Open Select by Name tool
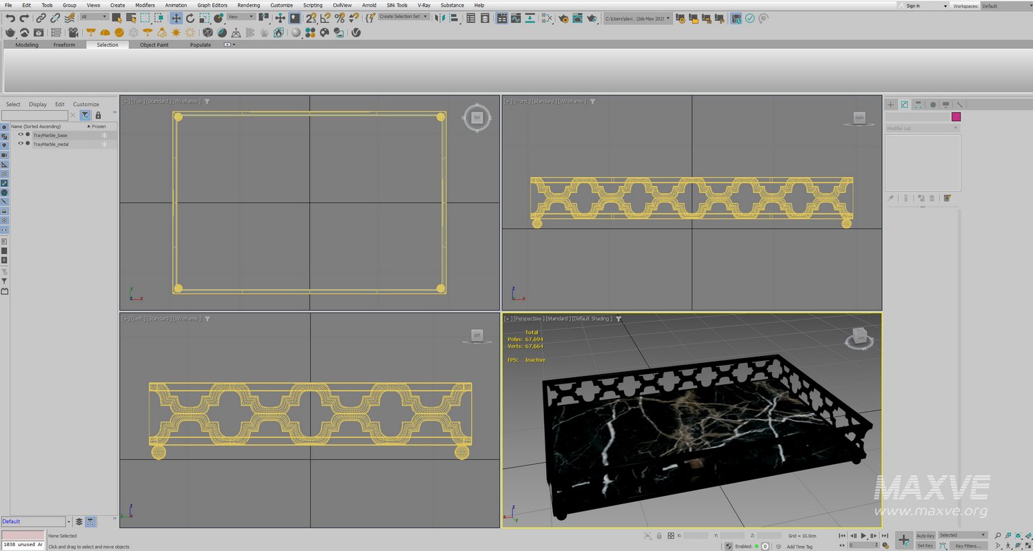1033x551 pixels. [130, 18]
